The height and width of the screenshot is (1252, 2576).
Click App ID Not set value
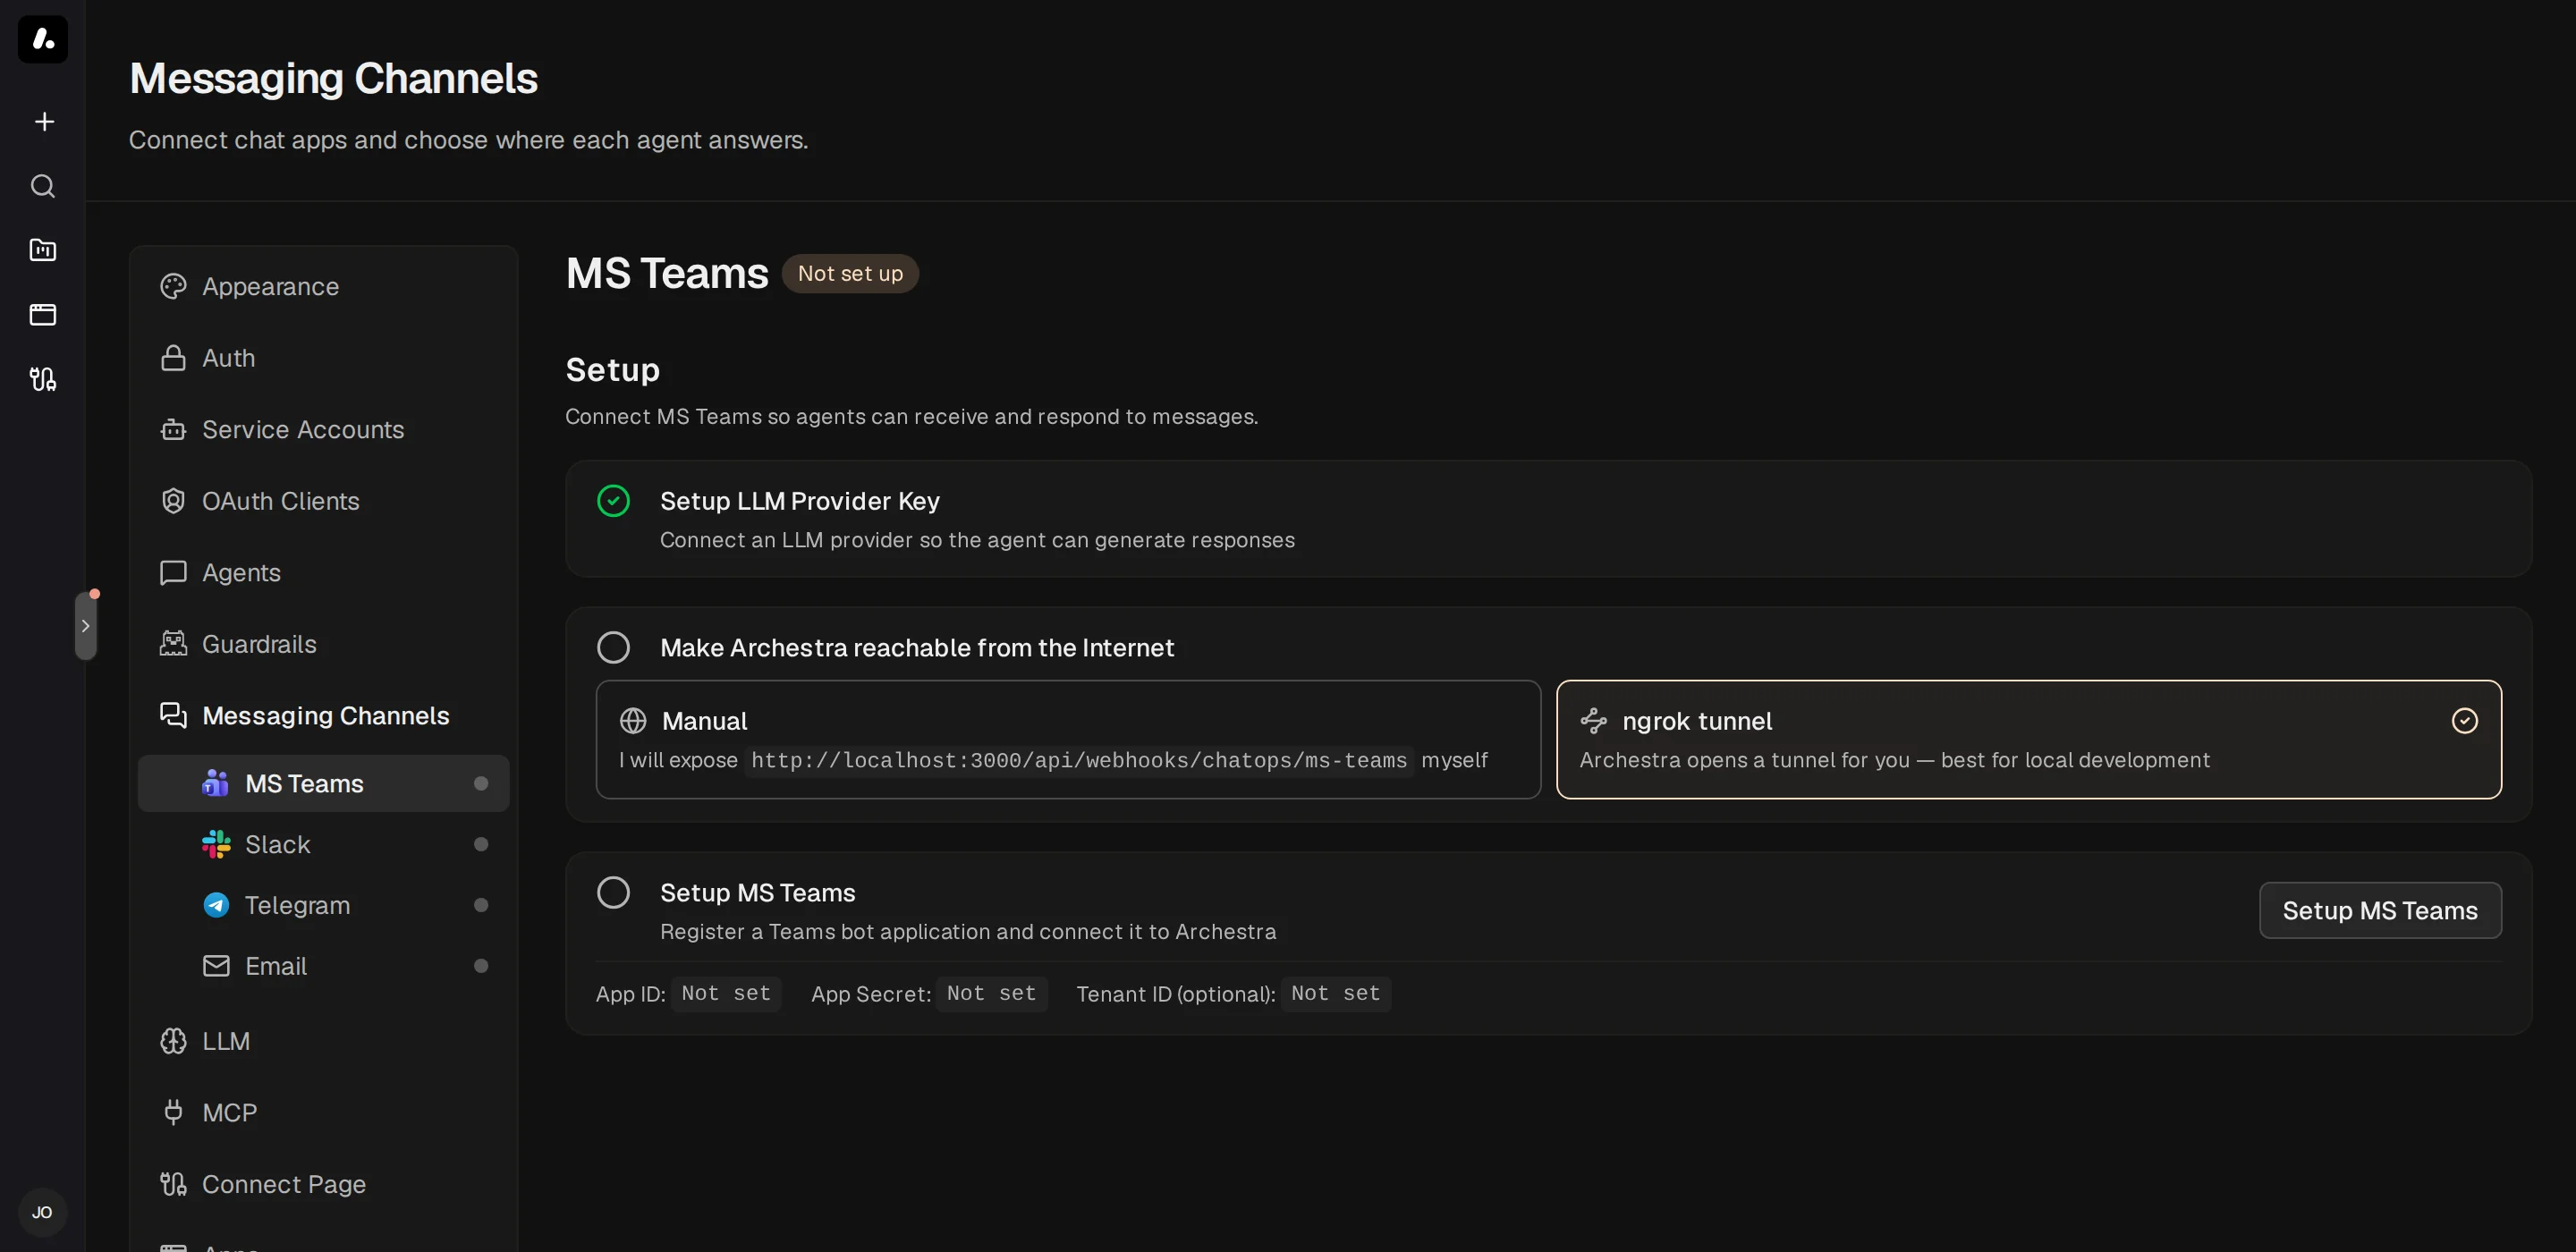726,994
